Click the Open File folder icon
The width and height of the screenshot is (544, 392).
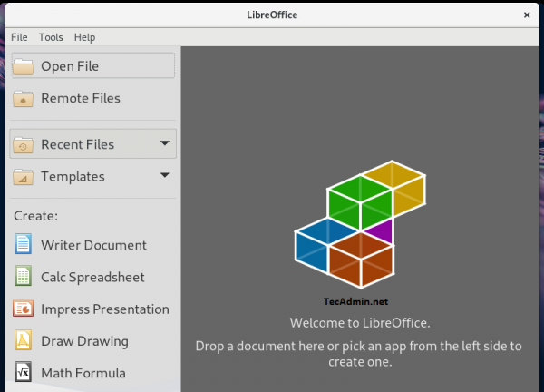tap(24, 66)
